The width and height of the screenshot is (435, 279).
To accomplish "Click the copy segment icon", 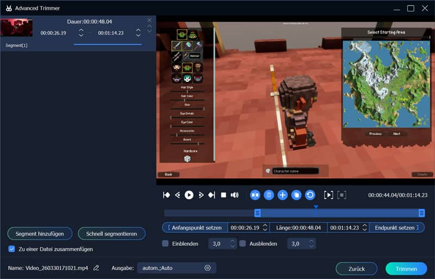I will tap(296, 195).
